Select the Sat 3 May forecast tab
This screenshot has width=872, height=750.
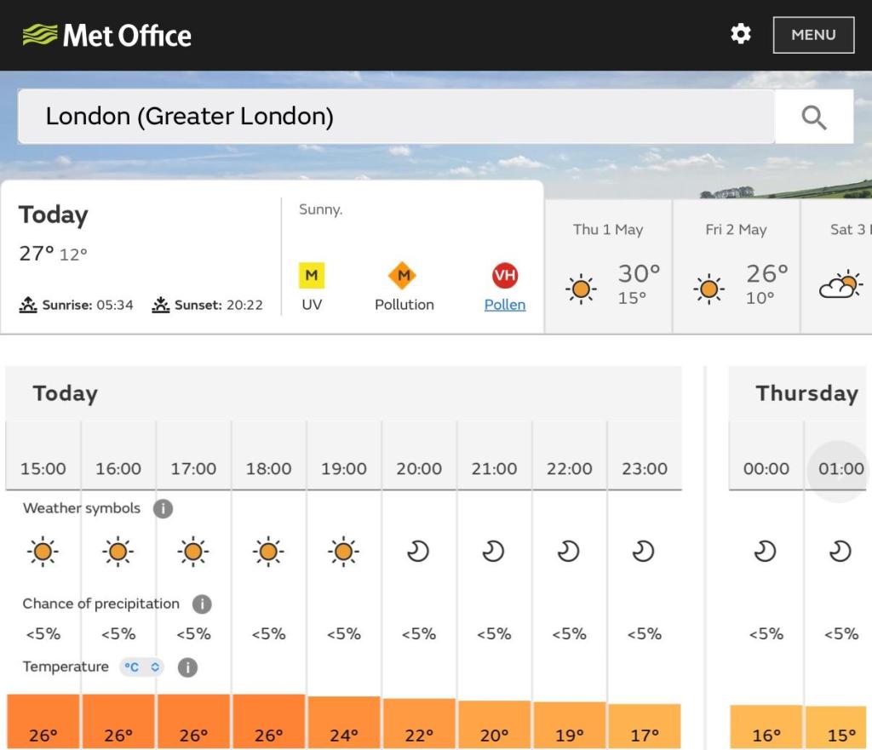(838, 266)
